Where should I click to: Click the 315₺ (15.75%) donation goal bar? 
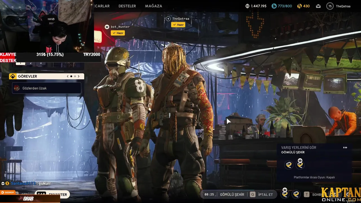(50, 54)
